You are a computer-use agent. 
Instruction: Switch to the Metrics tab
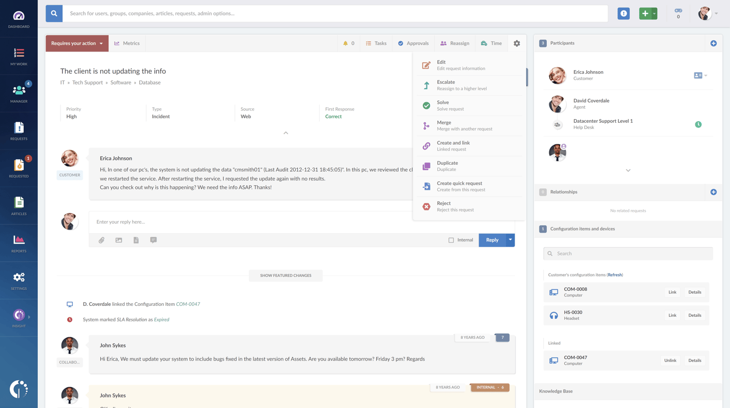[x=127, y=43]
